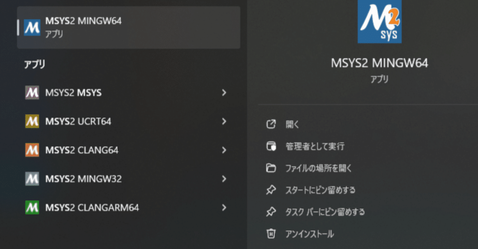Select the MSYS2 MINGW64 top search result
Screen dimensions: 478x249
pyautogui.click(x=119, y=27)
